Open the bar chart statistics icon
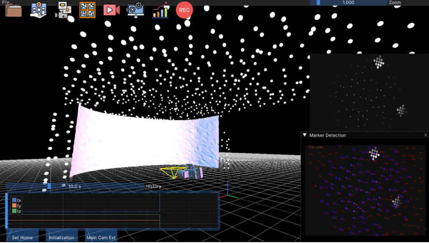 click(x=160, y=10)
